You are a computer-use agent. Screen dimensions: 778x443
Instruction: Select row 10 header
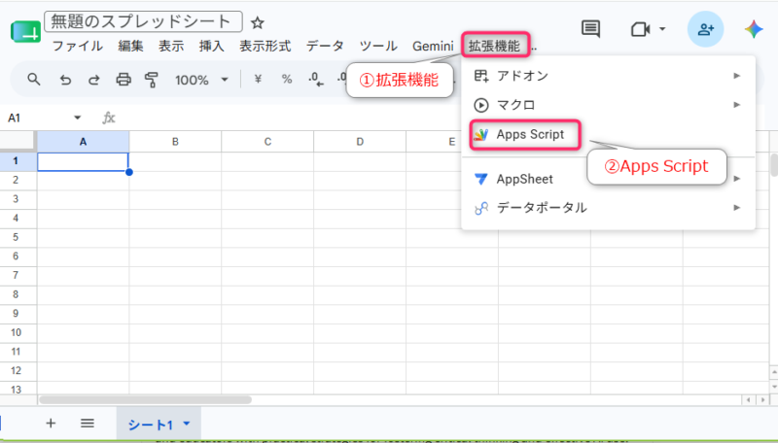coord(16,332)
